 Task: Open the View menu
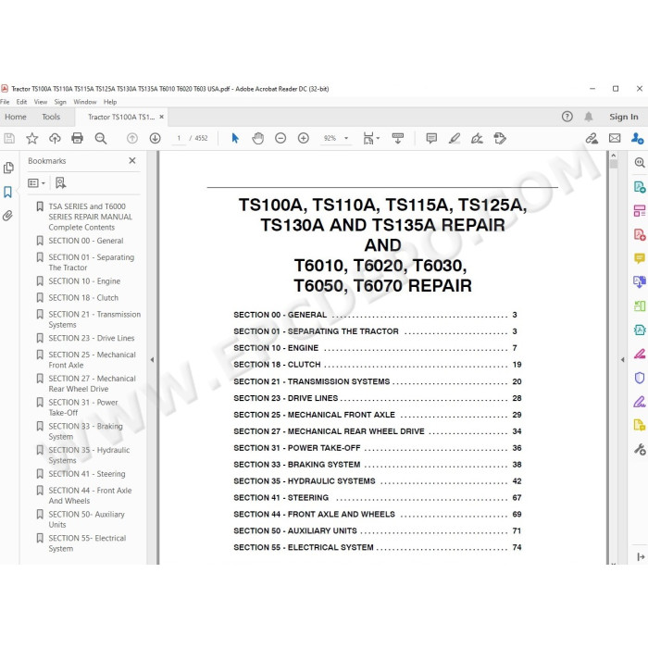tap(41, 102)
